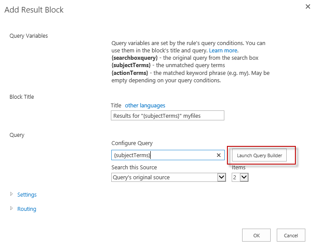Expand the Routing section triangle

(x=11, y=209)
